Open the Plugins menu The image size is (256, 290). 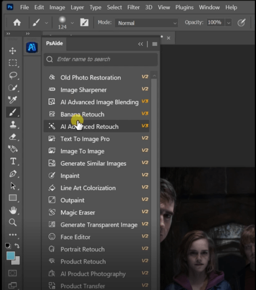pos(184,7)
